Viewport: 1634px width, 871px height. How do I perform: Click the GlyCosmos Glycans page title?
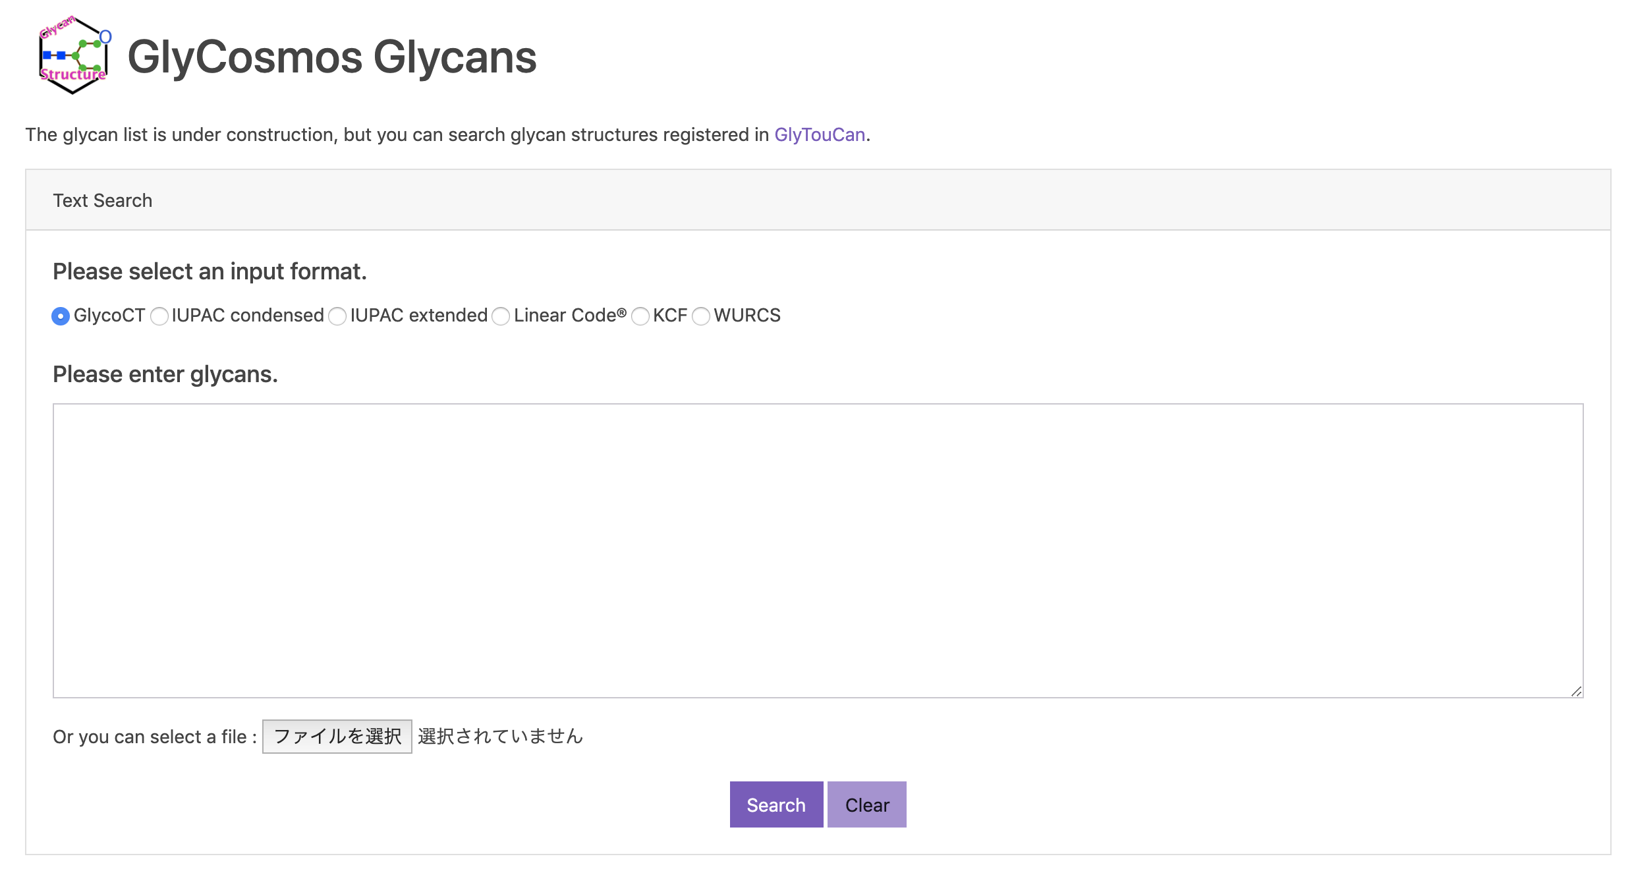[x=331, y=57]
